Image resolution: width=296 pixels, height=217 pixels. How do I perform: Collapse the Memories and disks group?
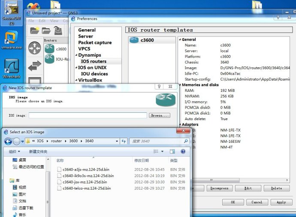180,85
